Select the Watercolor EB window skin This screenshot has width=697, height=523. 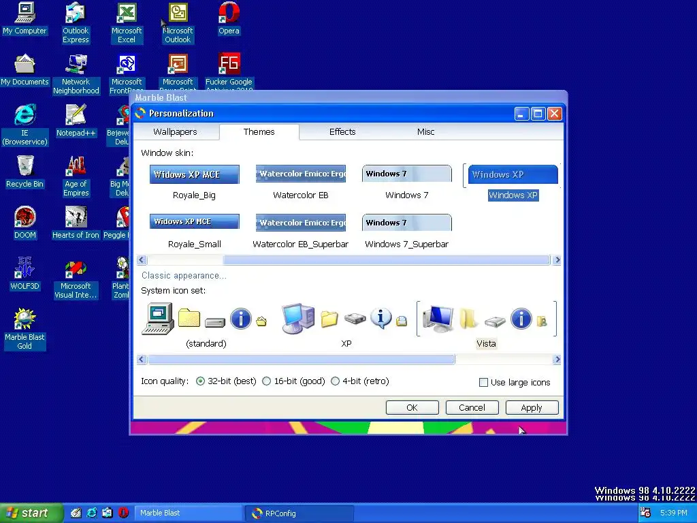click(x=301, y=183)
